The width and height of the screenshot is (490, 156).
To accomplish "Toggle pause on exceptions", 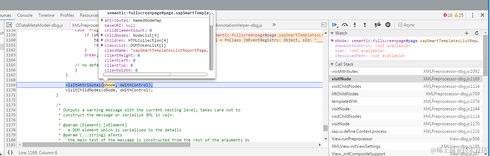I will click(x=388, y=25).
